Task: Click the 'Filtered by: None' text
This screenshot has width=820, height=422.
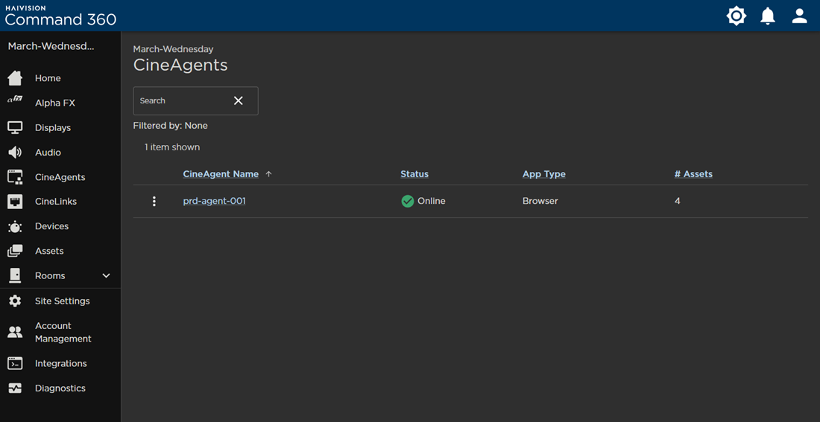Action: coord(171,126)
